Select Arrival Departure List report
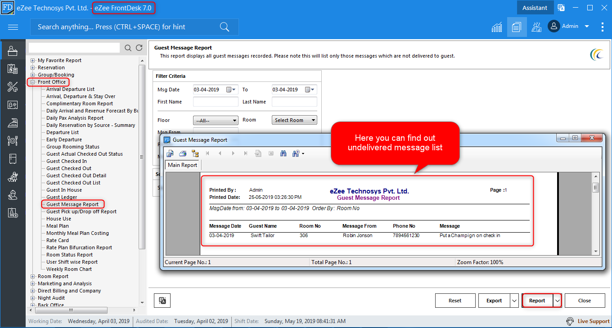This screenshot has height=328, width=612. pyautogui.click(x=70, y=89)
